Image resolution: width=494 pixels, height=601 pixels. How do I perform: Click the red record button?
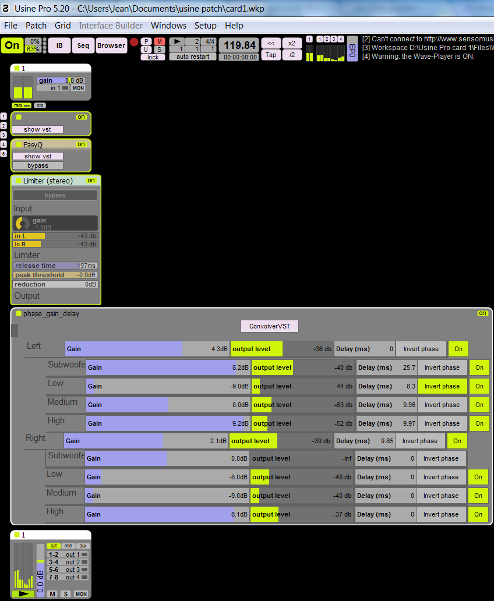(x=134, y=42)
